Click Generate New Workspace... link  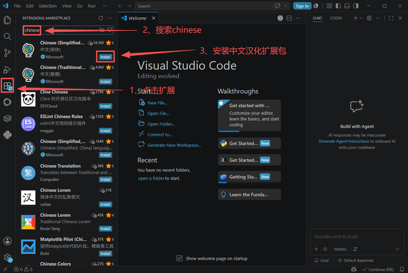pos(174,145)
